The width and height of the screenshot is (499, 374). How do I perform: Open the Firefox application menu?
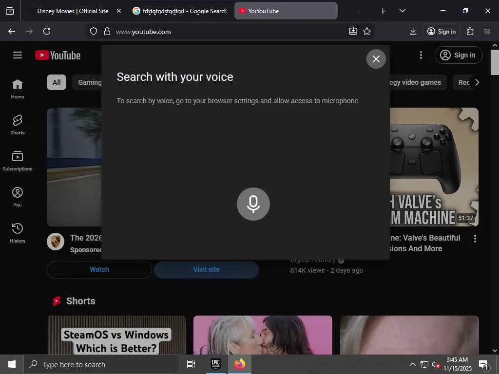pos(487,31)
